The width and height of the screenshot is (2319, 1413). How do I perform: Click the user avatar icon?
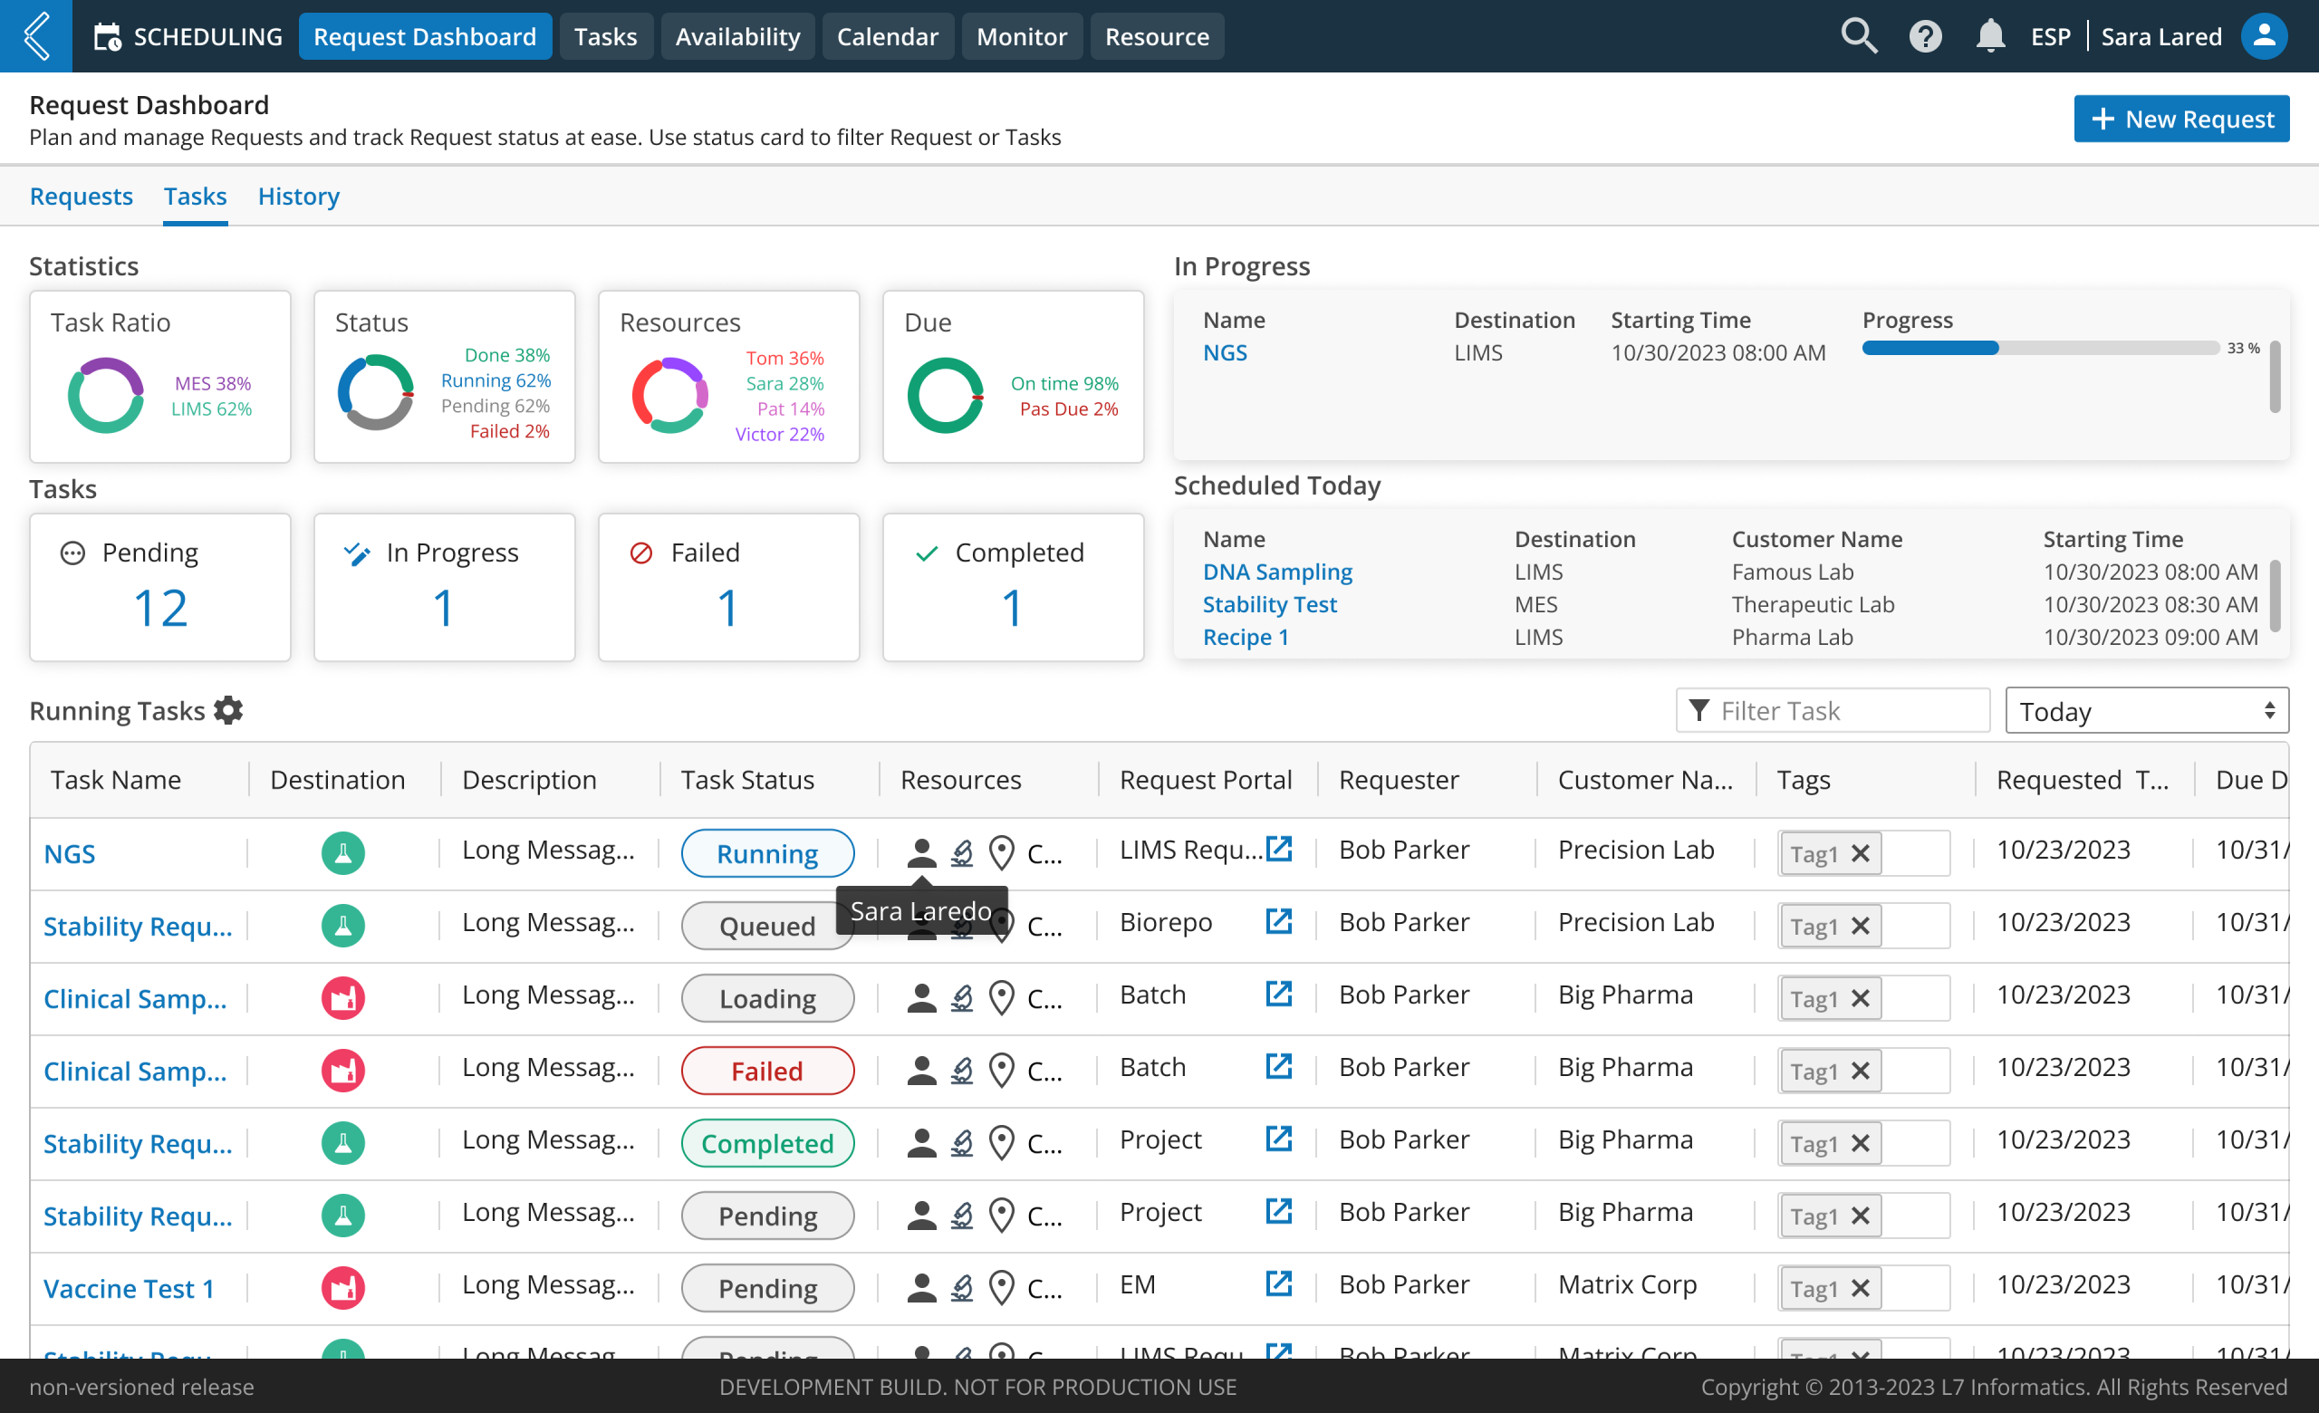pyautogui.click(x=2264, y=35)
